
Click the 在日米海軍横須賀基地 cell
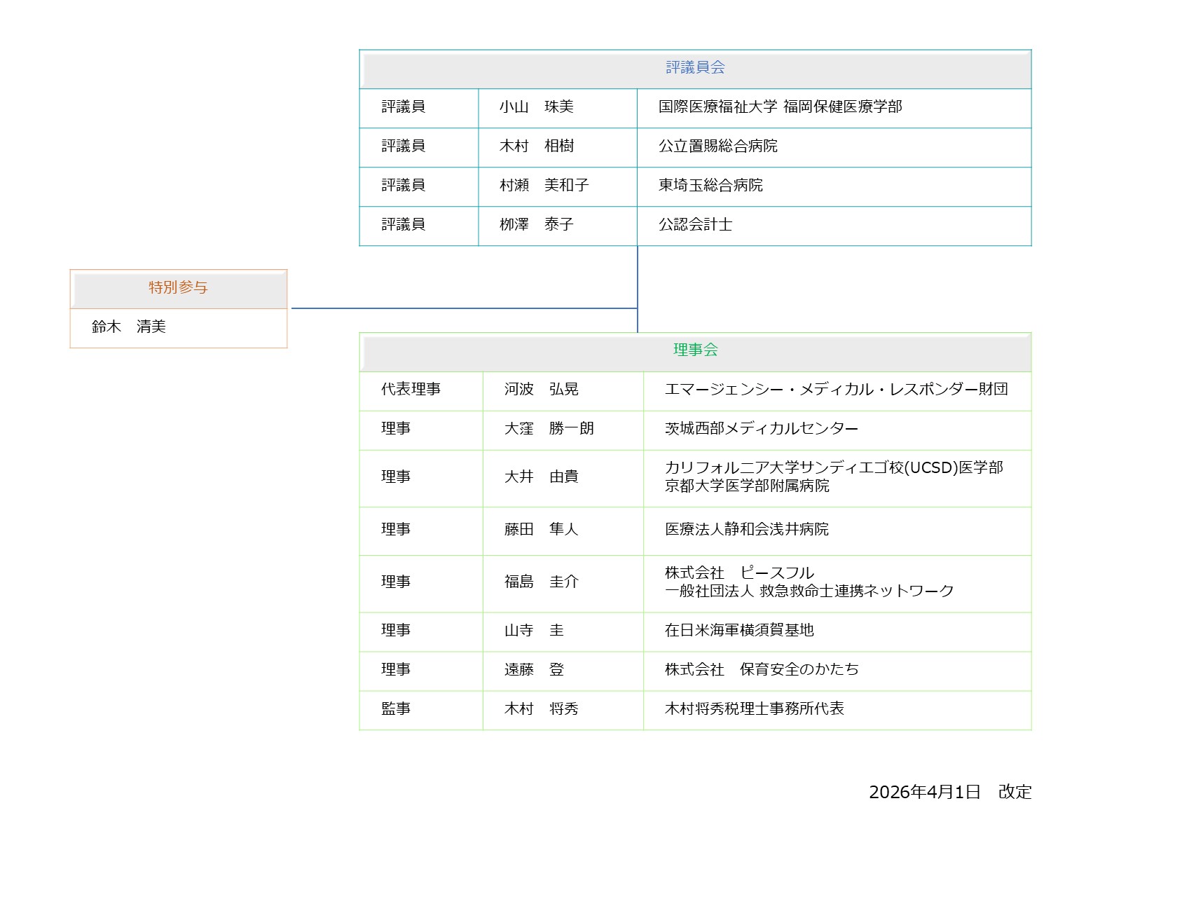point(738,631)
